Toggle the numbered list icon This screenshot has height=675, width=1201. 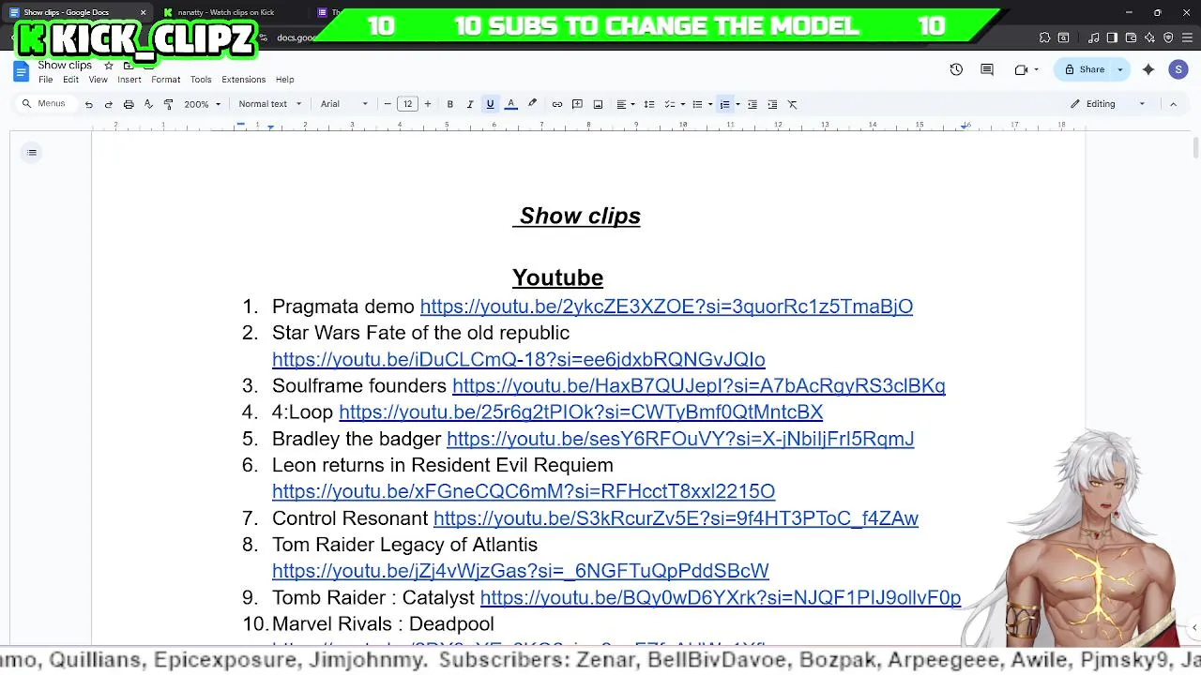pyautogui.click(x=724, y=104)
